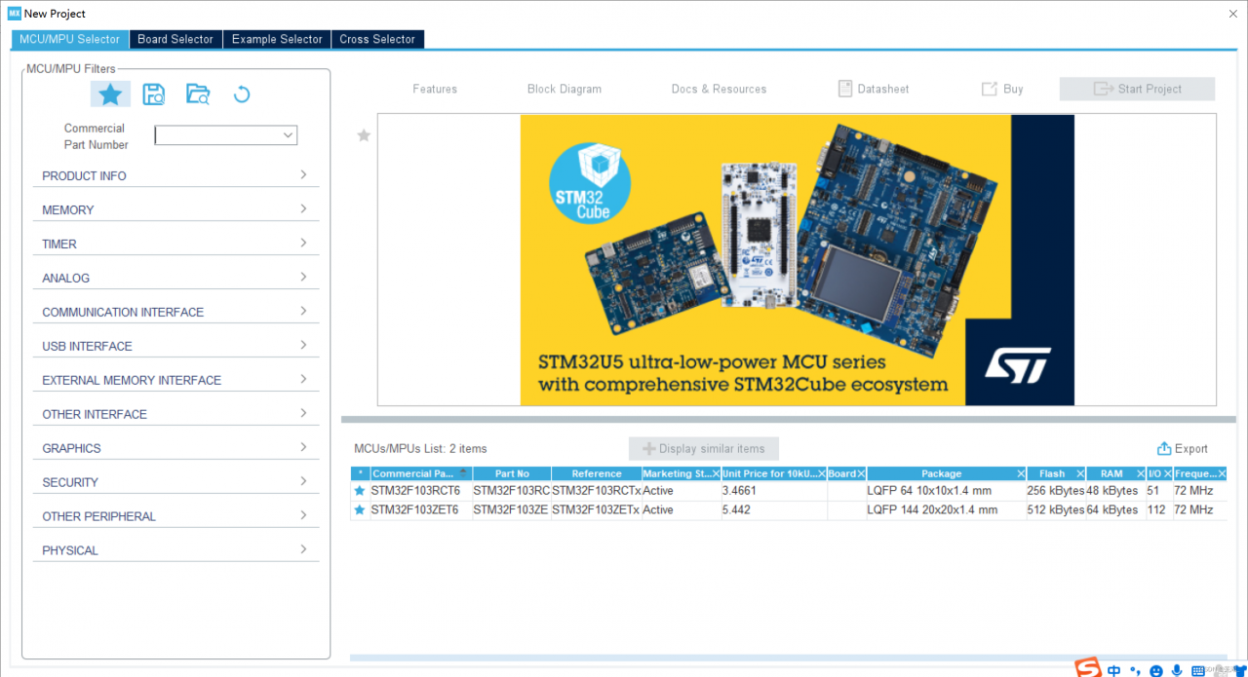Remove the Package column with X
Image resolution: width=1248 pixels, height=677 pixels.
(x=1021, y=473)
